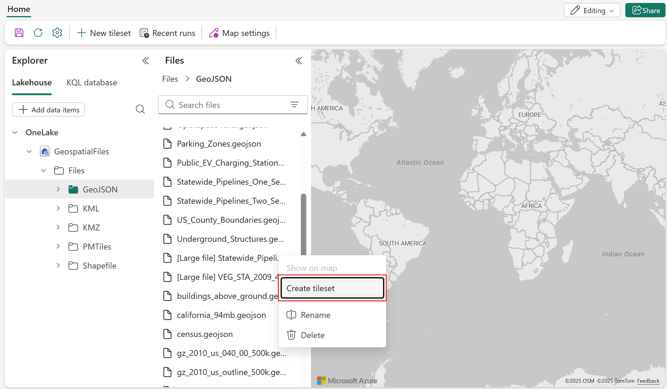The height and width of the screenshot is (389, 667).
Task: Collapse the Files panel
Action: click(298, 61)
